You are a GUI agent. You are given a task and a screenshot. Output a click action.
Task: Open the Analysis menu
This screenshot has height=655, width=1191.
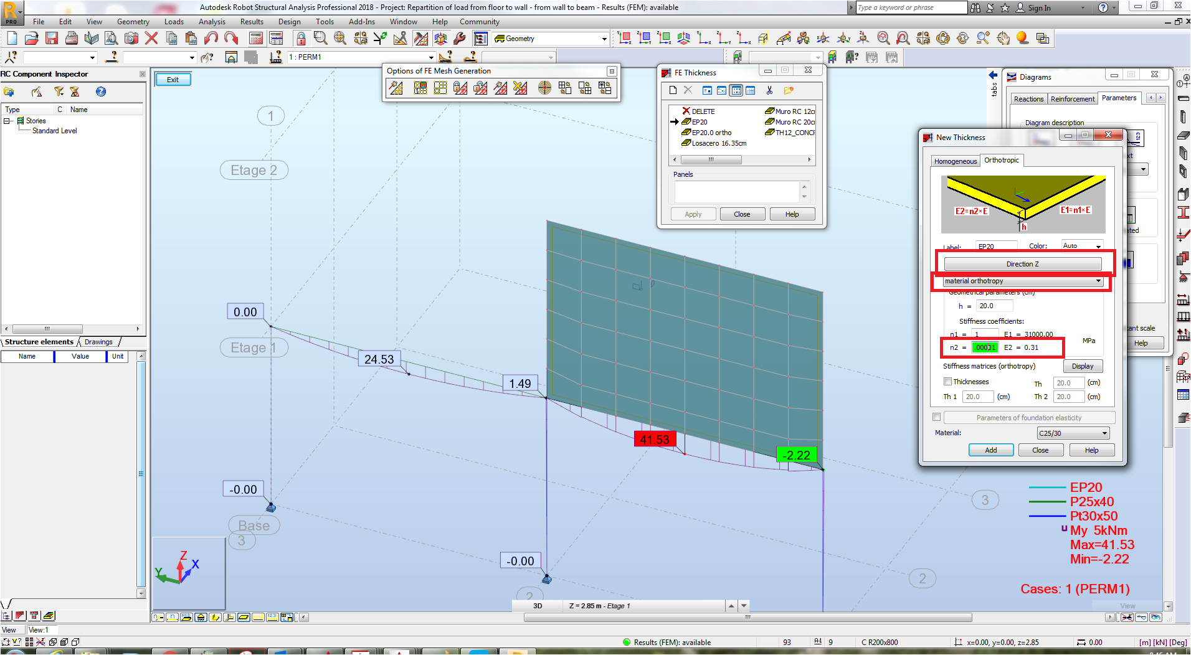(212, 21)
